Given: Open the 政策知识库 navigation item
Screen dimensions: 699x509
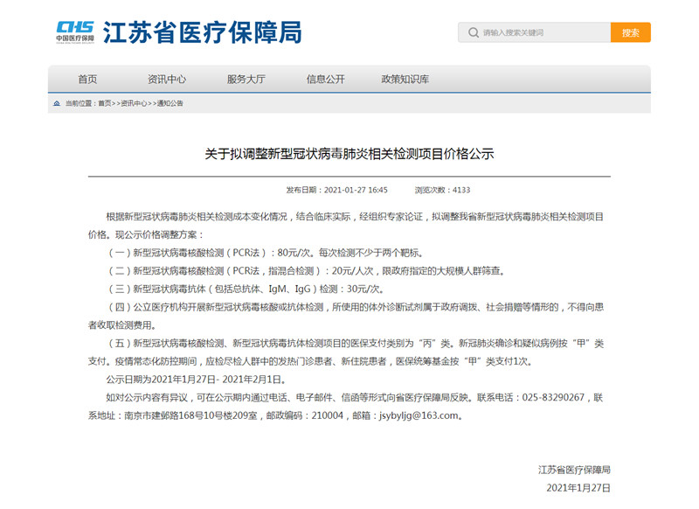Looking at the screenshot, I should [405, 79].
